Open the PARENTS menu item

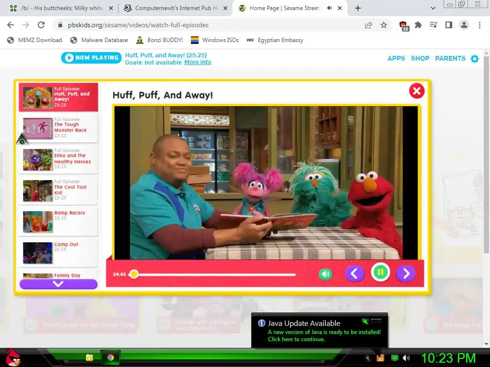pyautogui.click(x=450, y=58)
